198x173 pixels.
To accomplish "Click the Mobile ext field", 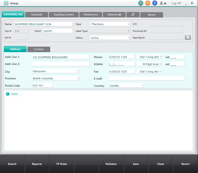I will (177, 64).
